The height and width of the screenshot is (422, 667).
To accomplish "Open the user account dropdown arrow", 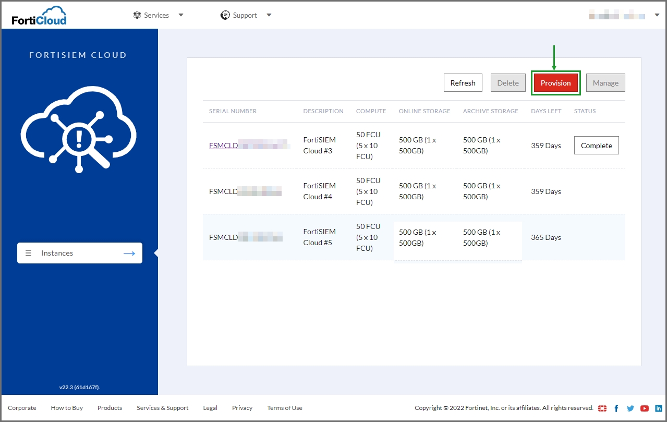I will (x=657, y=15).
